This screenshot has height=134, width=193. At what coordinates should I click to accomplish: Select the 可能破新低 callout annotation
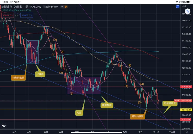[170, 103]
